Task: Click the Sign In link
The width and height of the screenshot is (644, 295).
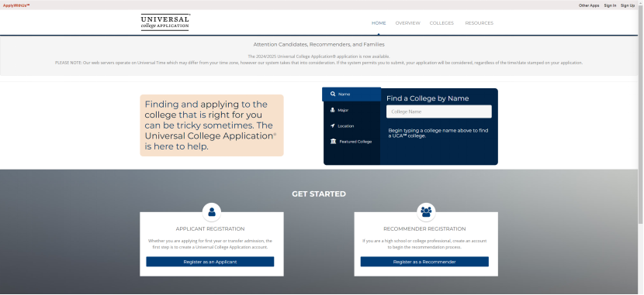Action: click(x=610, y=5)
